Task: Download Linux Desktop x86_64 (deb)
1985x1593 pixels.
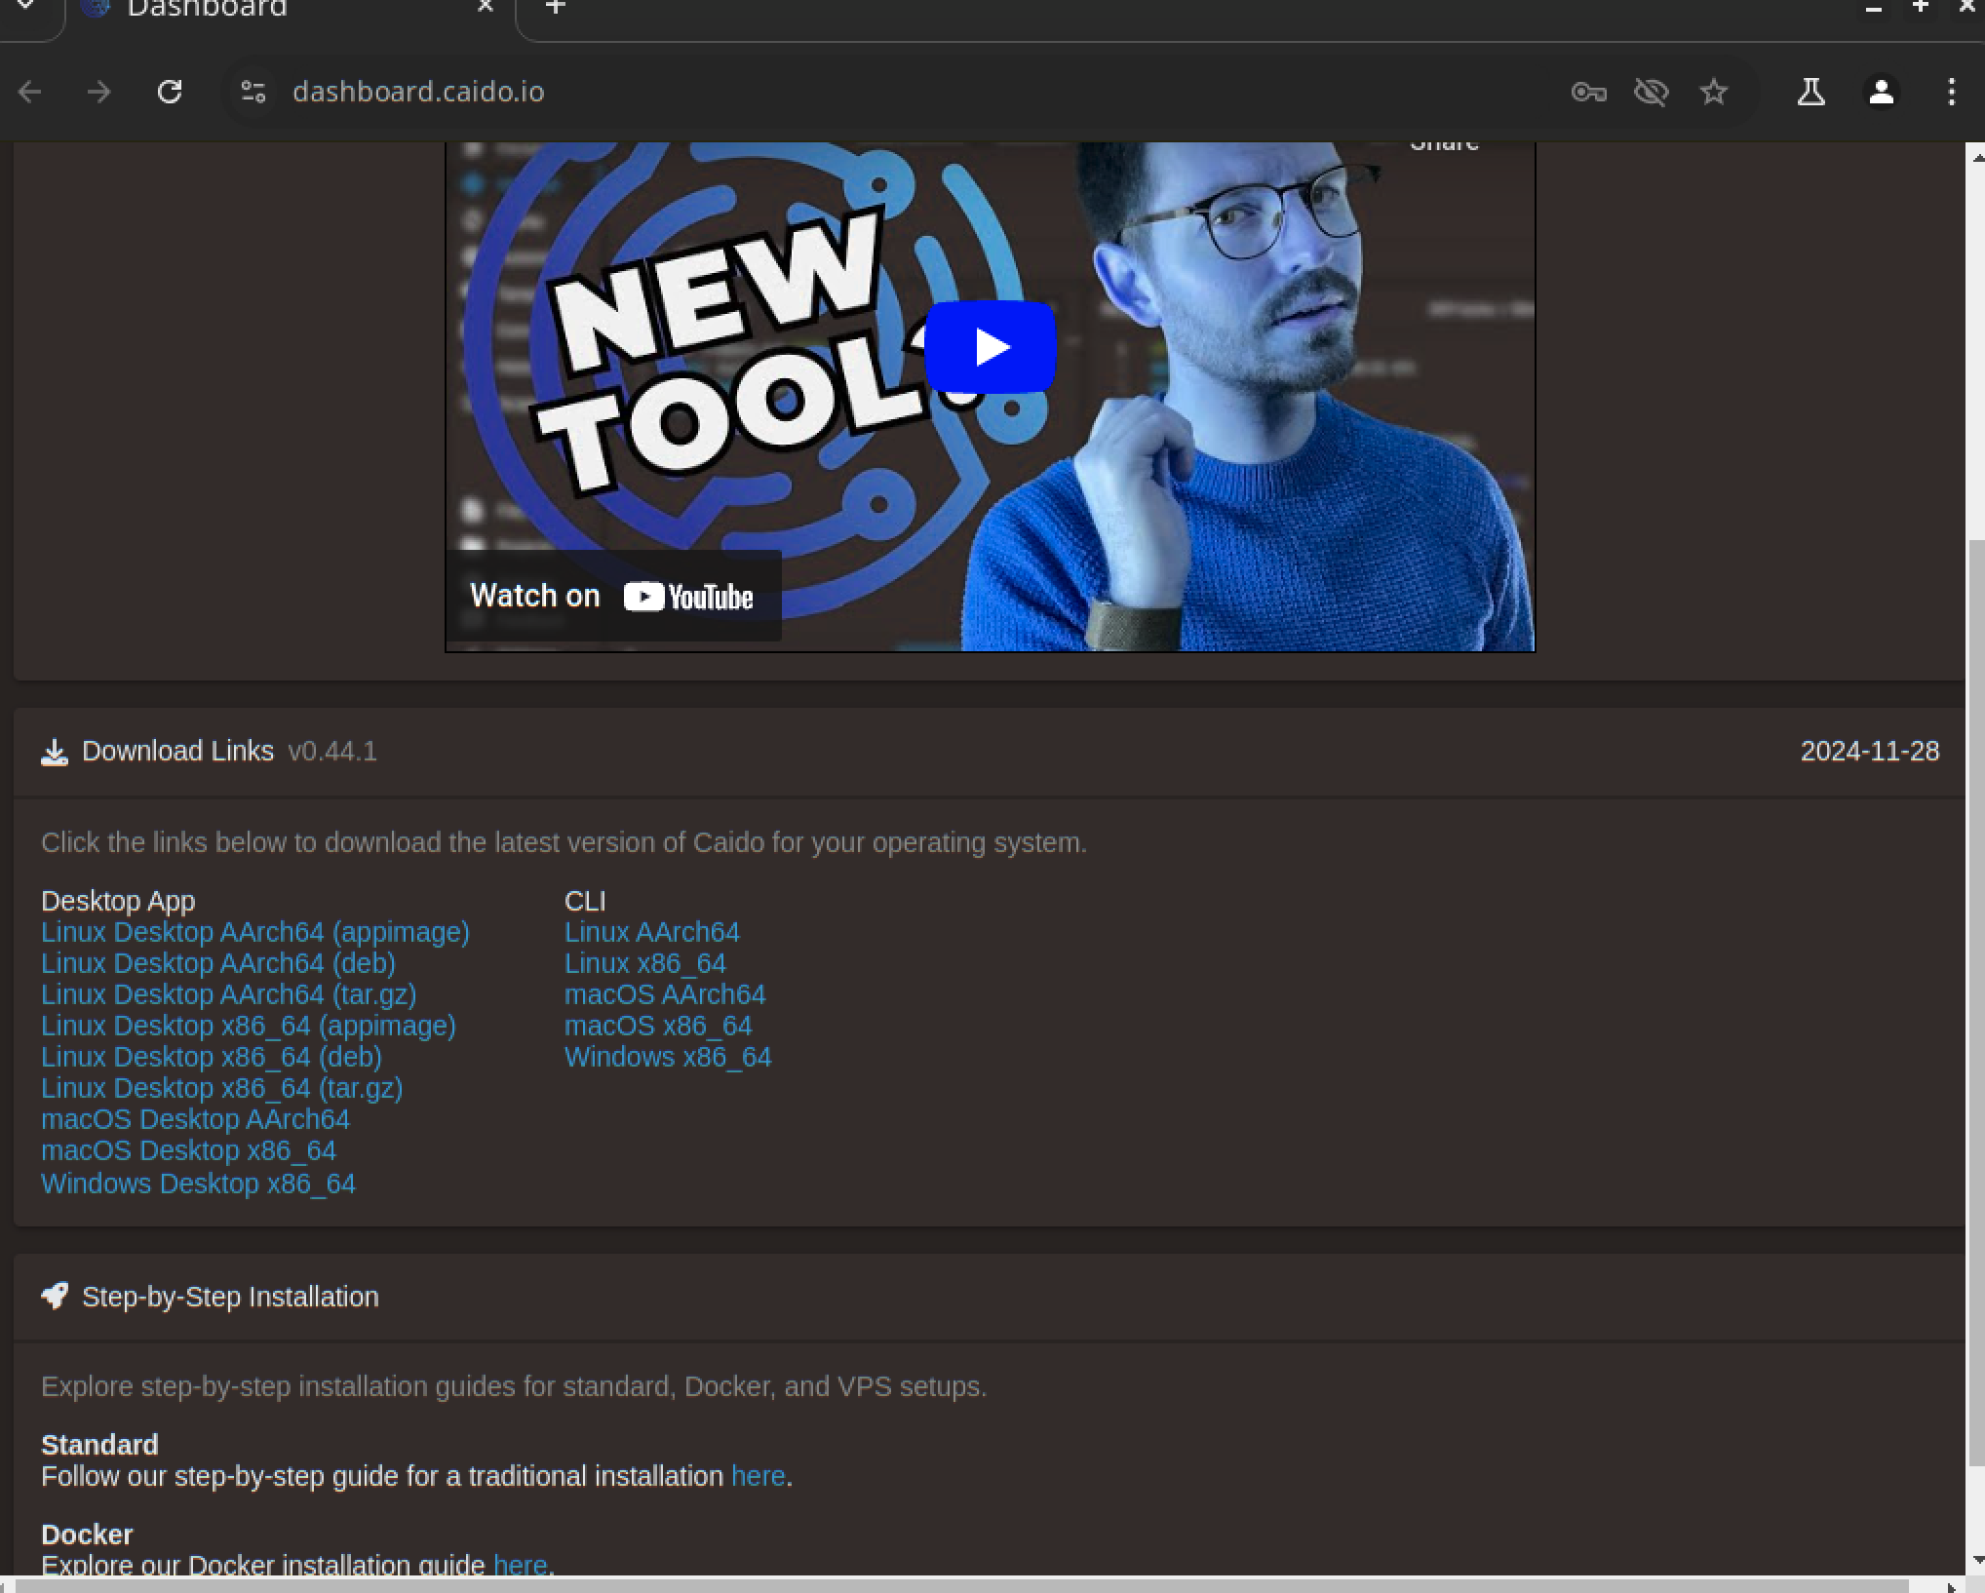Action: point(211,1057)
